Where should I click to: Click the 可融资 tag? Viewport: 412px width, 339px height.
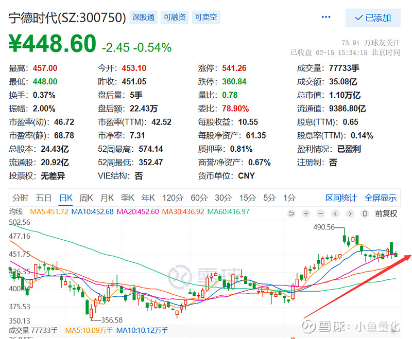tap(175, 17)
